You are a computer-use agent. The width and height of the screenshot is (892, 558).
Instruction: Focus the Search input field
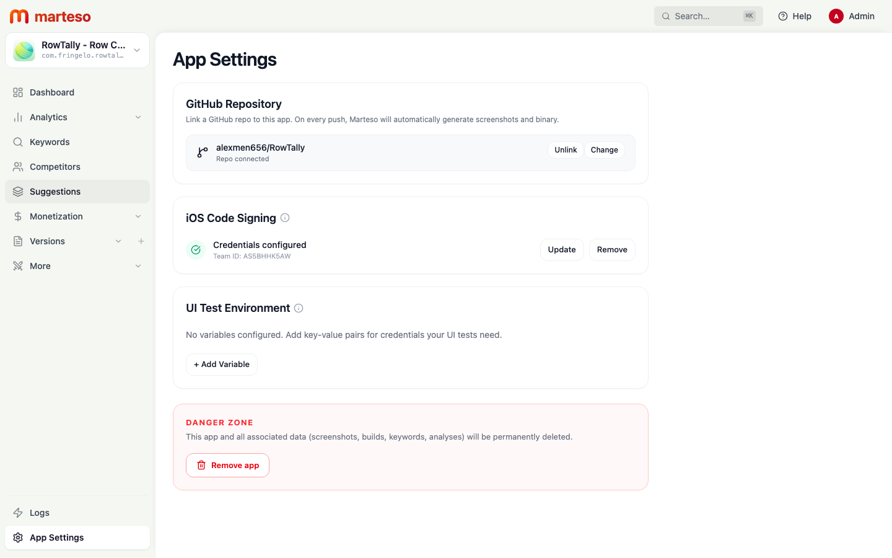click(708, 16)
